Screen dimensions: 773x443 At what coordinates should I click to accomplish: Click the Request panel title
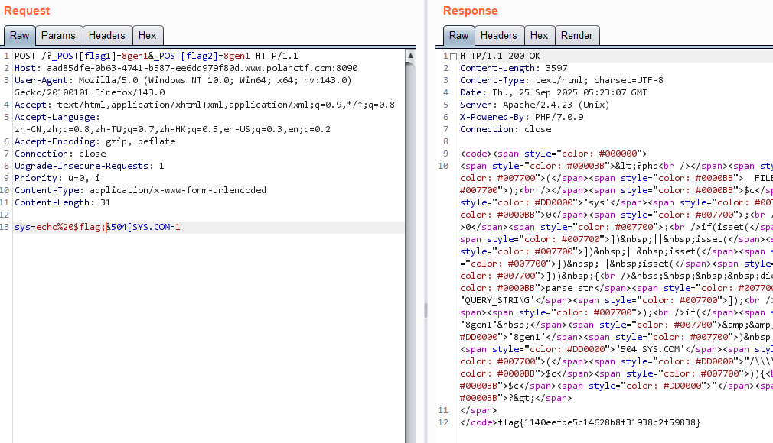tap(27, 11)
